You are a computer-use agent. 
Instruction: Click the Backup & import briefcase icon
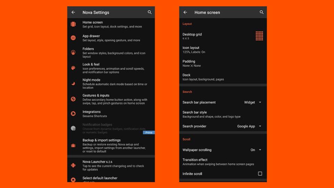click(x=73, y=146)
